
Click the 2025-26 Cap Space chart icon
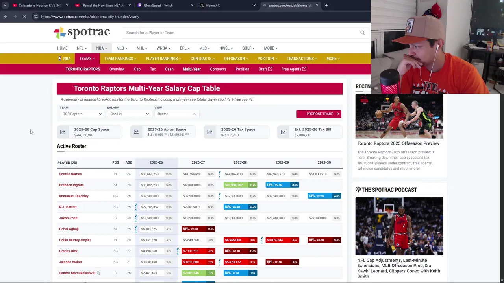(x=63, y=132)
